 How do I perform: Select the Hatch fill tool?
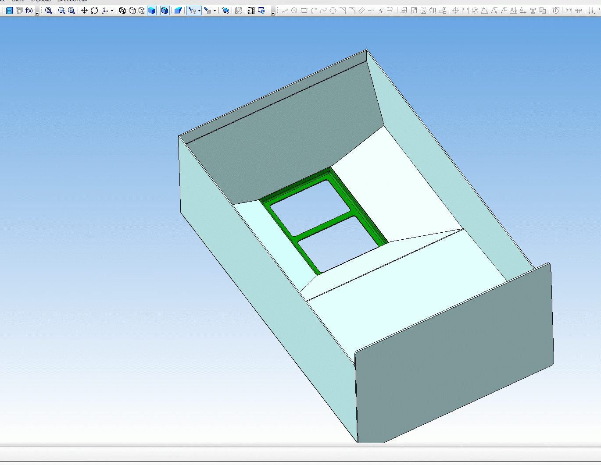543,11
